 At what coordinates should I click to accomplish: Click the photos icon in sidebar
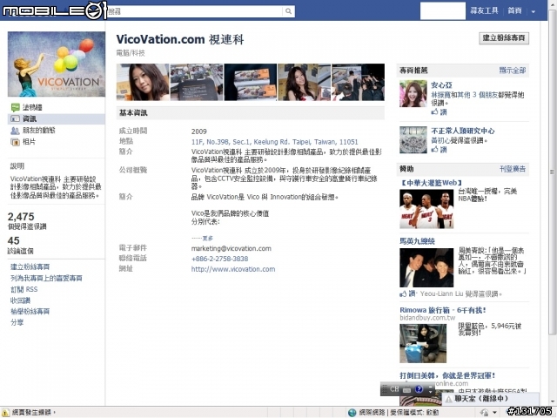click(15, 142)
